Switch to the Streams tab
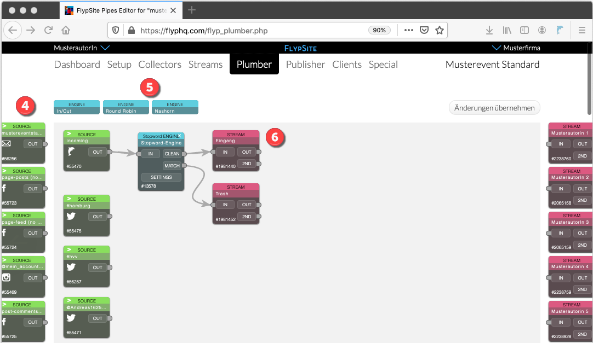 [206, 65]
